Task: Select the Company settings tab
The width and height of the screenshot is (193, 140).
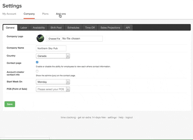Action: click(29, 14)
